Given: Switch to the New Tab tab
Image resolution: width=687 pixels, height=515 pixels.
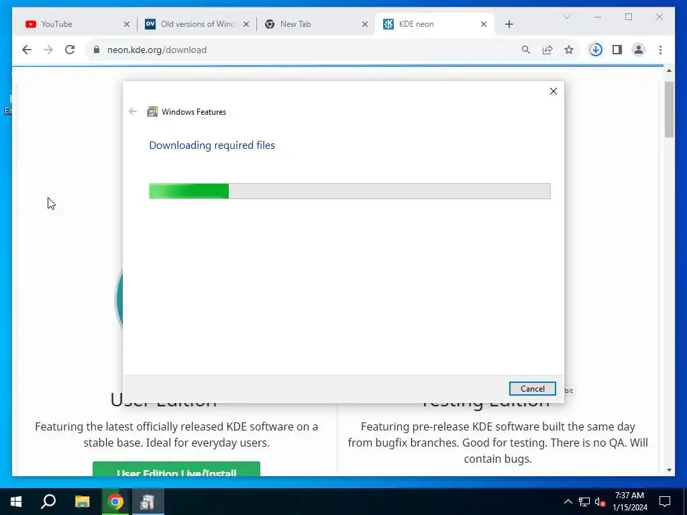Looking at the screenshot, I should [x=315, y=24].
